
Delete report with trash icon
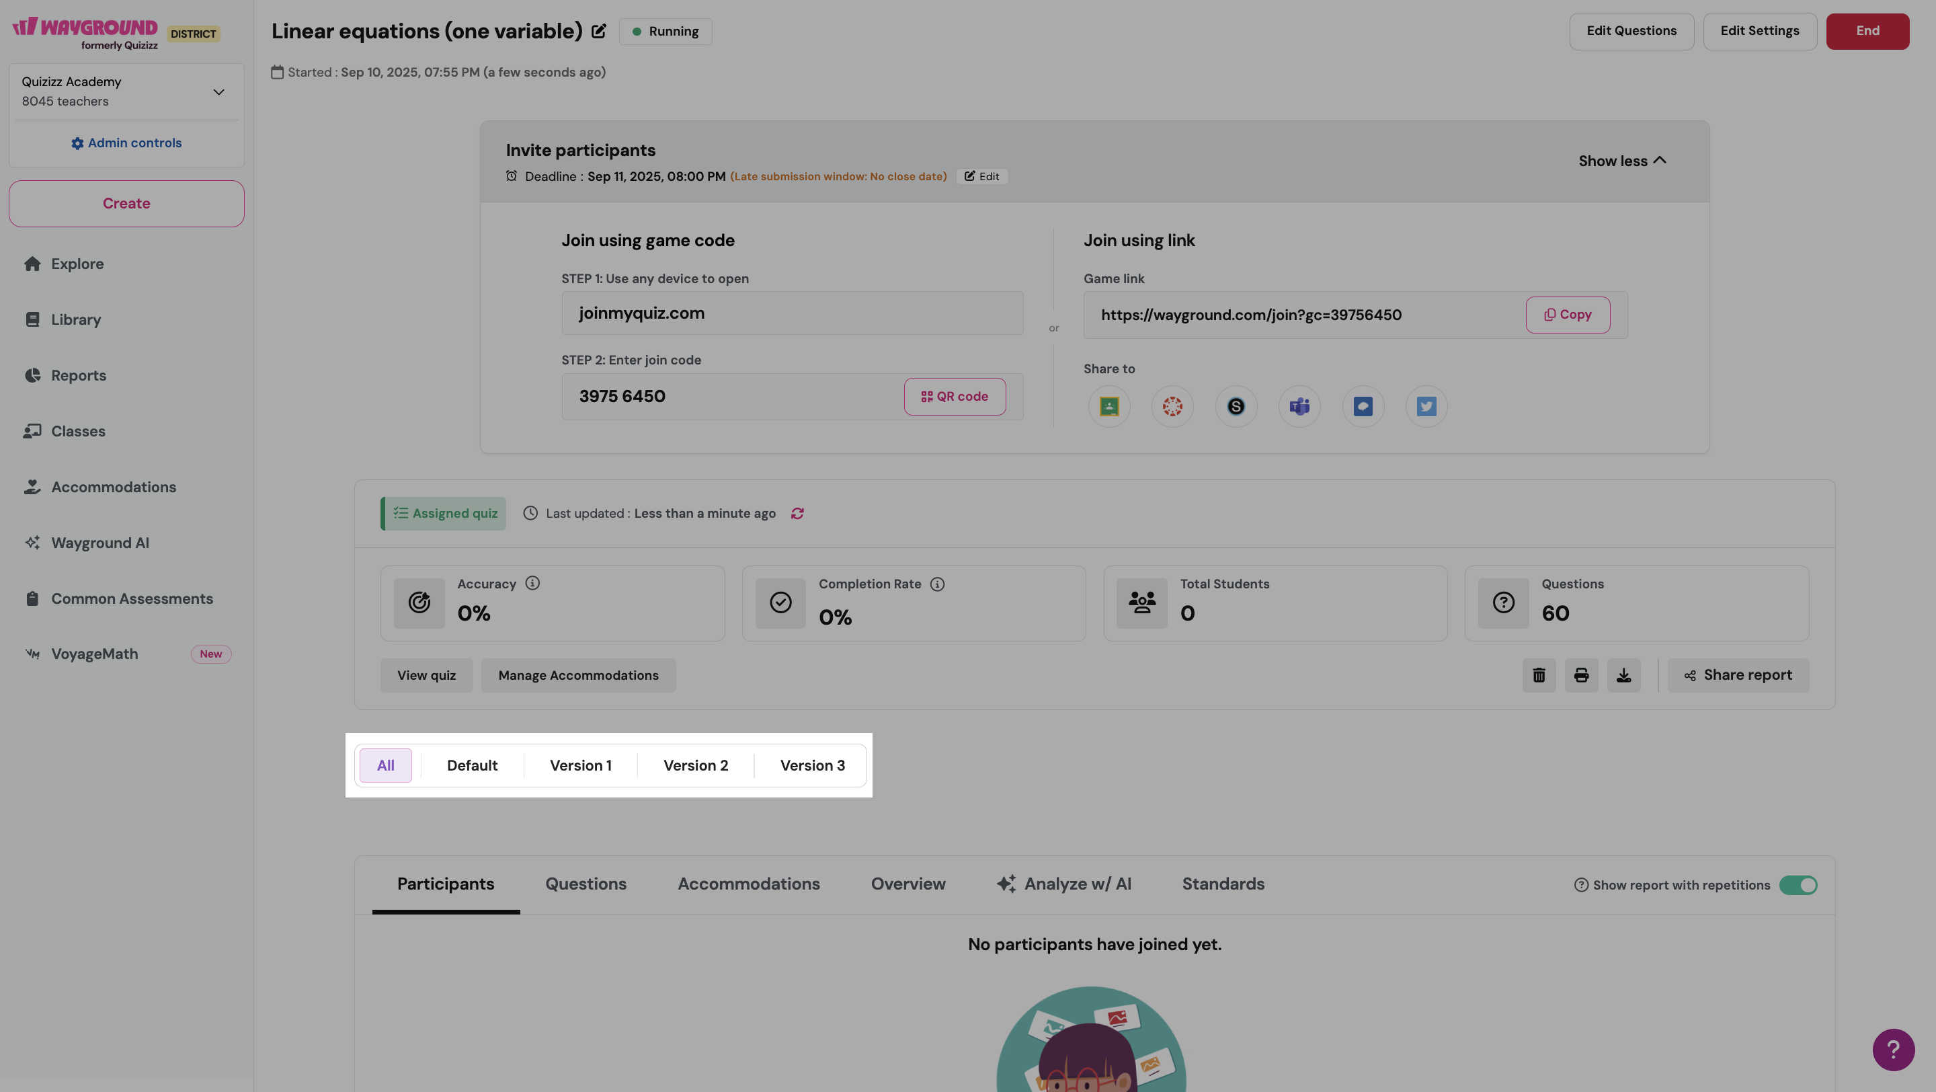[x=1539, y=675]
